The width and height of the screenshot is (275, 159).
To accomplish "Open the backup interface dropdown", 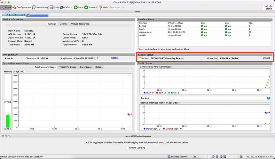I will (x=205, y=98).
